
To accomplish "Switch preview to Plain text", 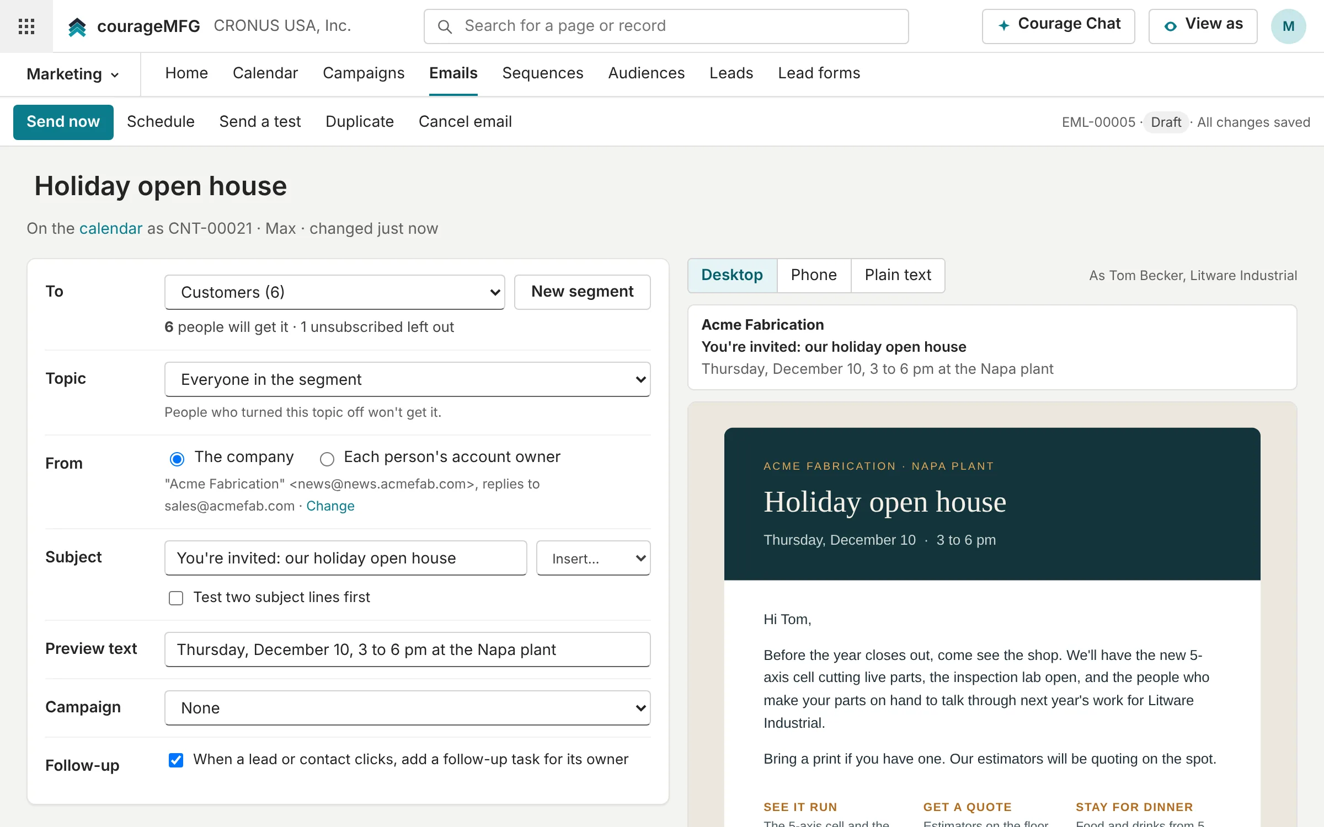I will pyautogui.click(x=898, y=275).
